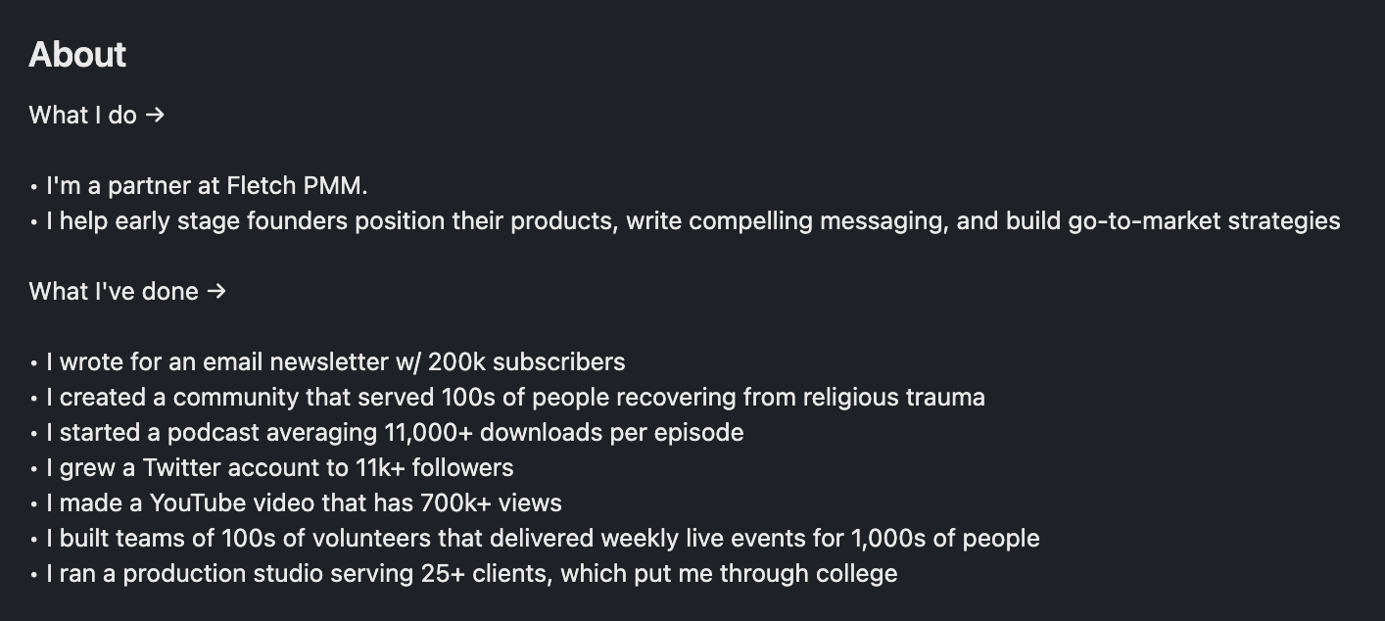Click the 'What I do →' line
The image size is (1385, 621).
[97, 116]
